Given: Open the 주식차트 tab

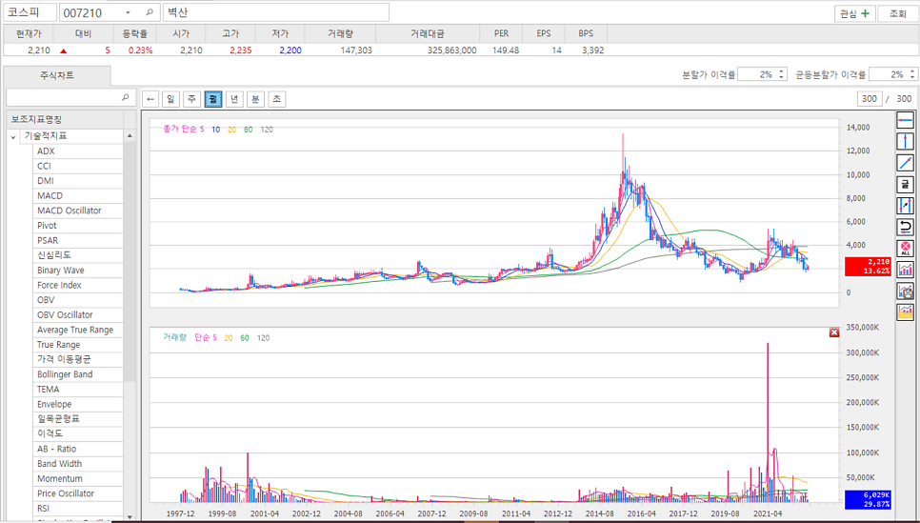Looking at the screenshot, I should click(57, 75).
